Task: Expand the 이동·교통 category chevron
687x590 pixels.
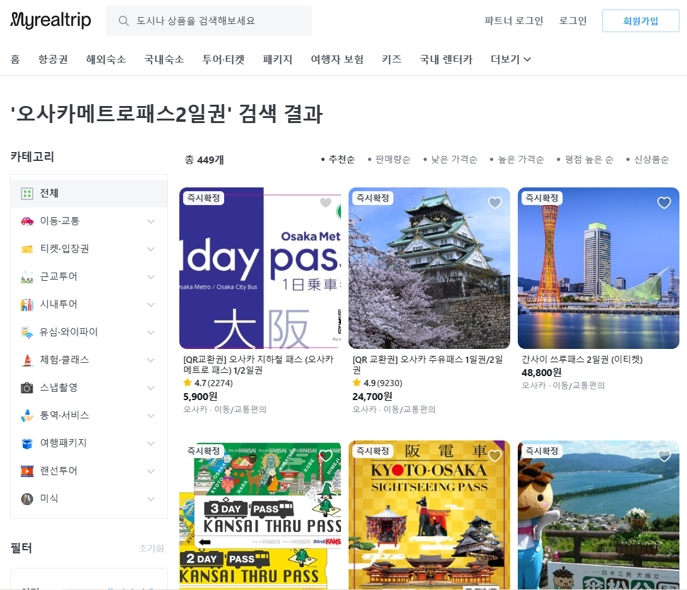Action: (x=151, y=221)
